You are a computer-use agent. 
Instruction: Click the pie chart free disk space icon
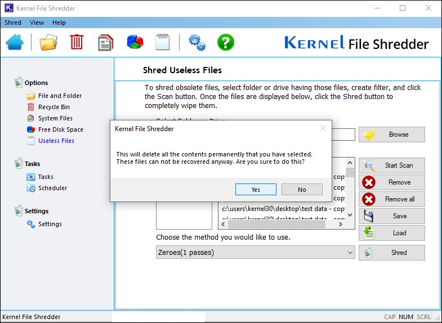pos(135,42)
